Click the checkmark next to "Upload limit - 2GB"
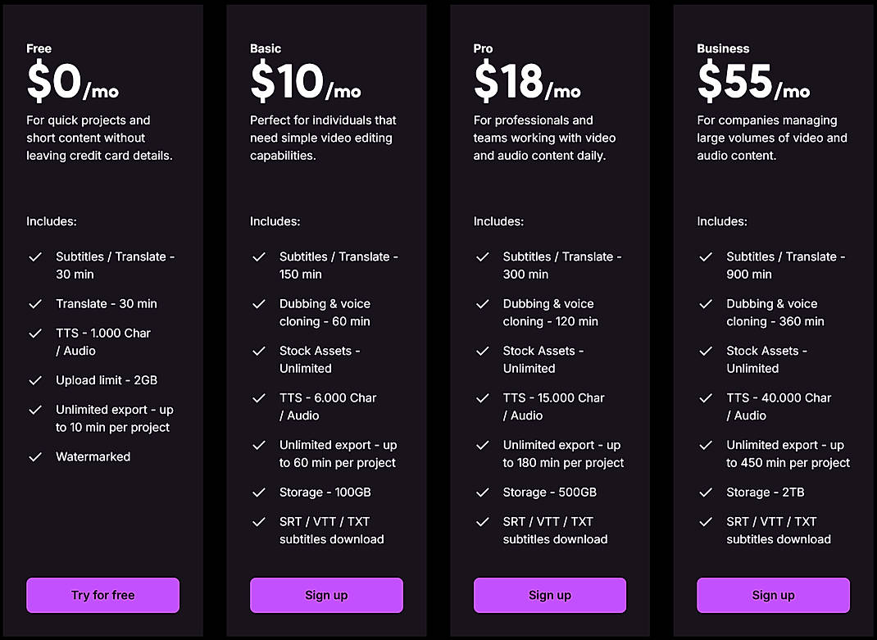 pyautogui.click(x=35, y=381)
